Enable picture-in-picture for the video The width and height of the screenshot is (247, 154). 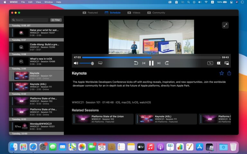[x=226, y=63]
